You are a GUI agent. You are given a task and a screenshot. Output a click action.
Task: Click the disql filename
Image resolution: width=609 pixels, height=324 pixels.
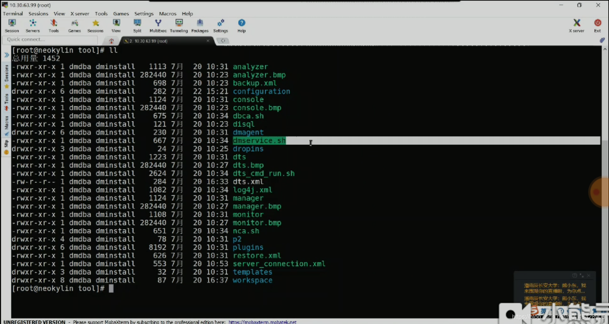[243, 124]
